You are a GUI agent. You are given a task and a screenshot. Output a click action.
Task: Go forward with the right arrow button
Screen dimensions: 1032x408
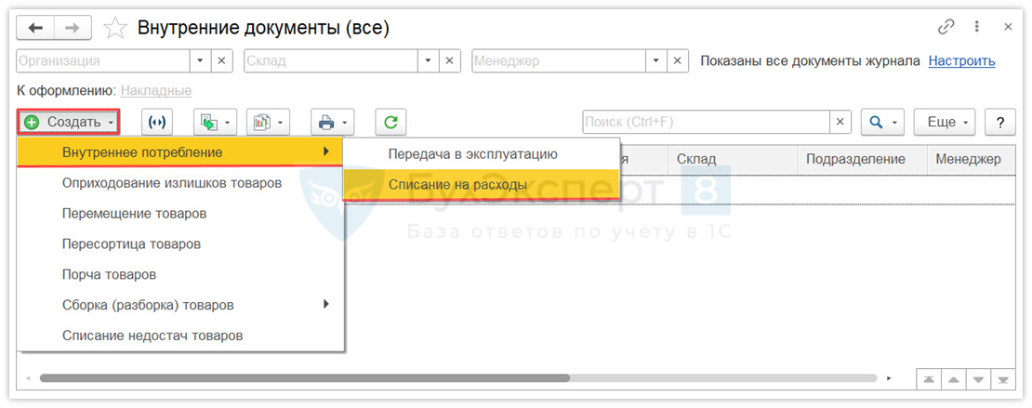[73, 28]
